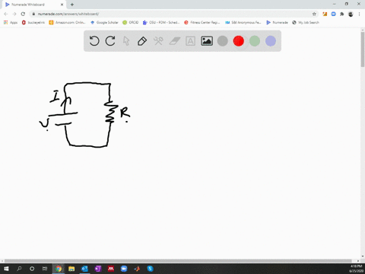The image size is (365, 274).
Task: Open Cortana circle on taskbar
Action: [x=32, y=269]
